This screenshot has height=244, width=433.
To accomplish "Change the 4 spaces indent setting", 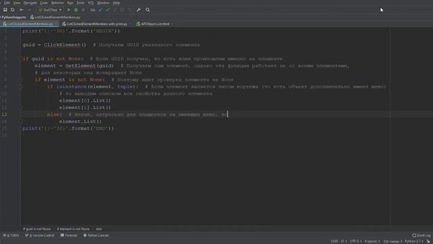I will point(372,241).
